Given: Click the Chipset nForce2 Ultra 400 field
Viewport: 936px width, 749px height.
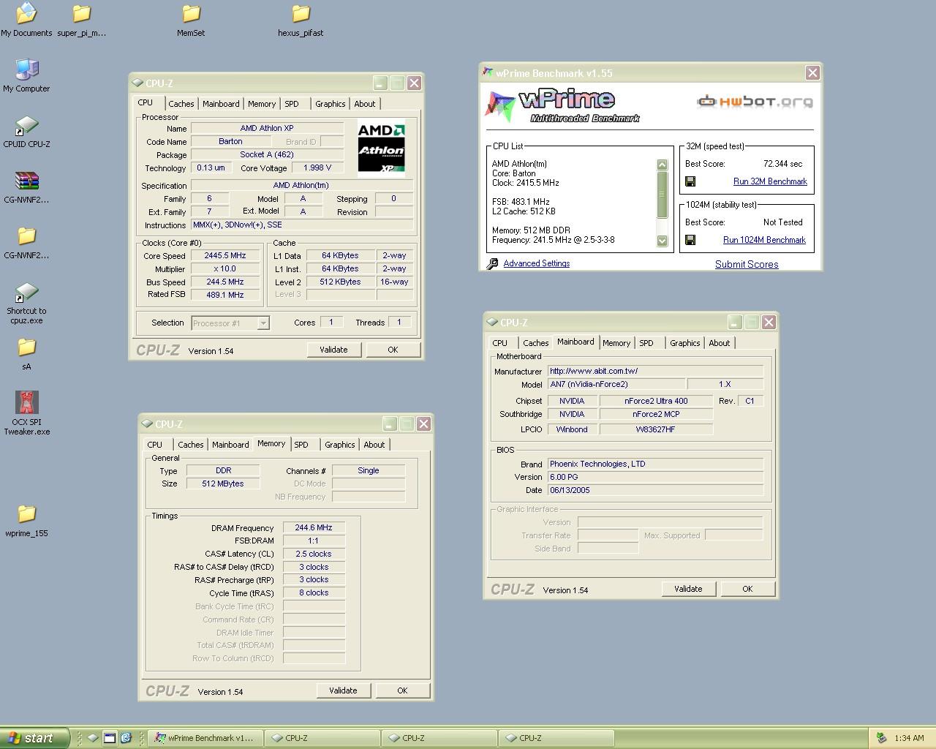Looking at the screenshot, I should coord(656,401).
